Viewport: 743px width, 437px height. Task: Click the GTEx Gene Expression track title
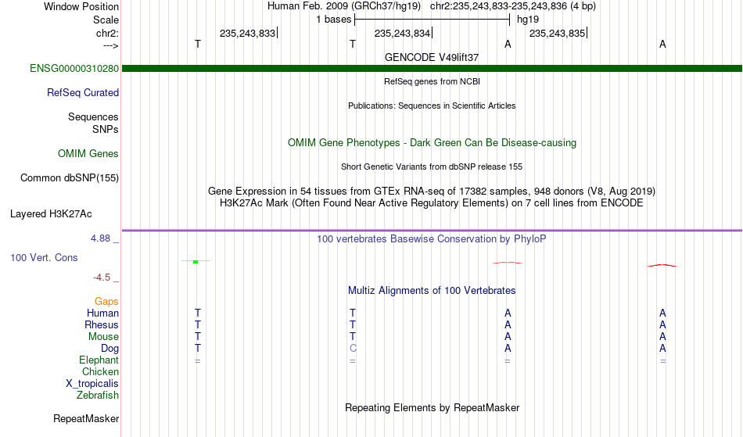point(432,192)
